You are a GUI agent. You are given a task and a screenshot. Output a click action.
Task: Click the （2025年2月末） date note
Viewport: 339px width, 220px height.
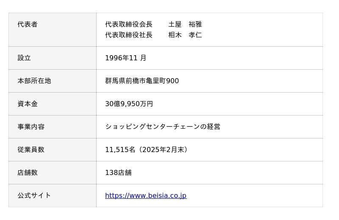pyautogui.click(x=163, y=149)
